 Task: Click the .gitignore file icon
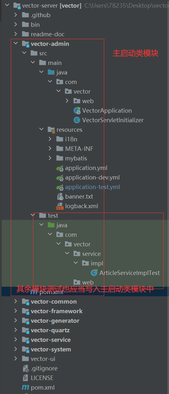[26, 369]
